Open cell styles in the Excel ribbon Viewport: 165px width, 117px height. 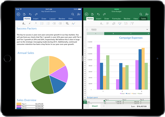coord(120,24)
